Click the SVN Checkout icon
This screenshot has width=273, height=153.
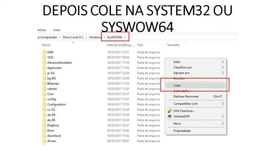(x=169, y=111)
